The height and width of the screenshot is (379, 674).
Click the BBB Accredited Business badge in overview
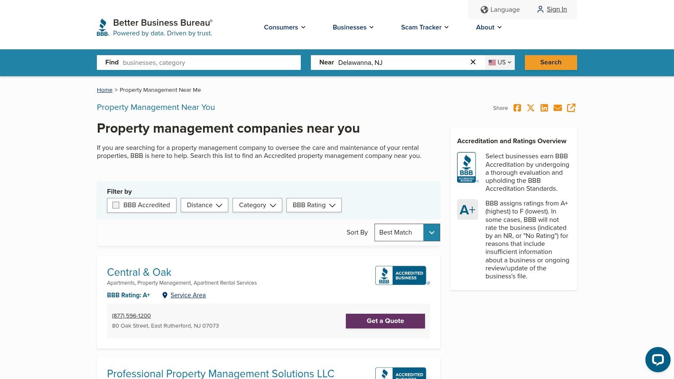[467, 167]
